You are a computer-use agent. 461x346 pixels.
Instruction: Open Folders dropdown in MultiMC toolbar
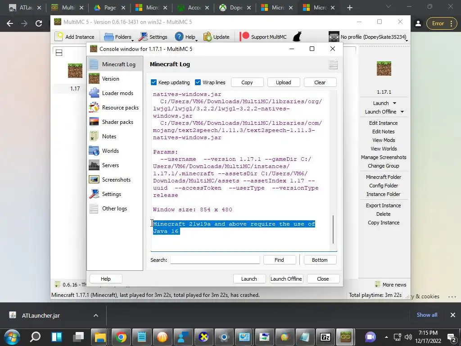[x=118, y=37]
